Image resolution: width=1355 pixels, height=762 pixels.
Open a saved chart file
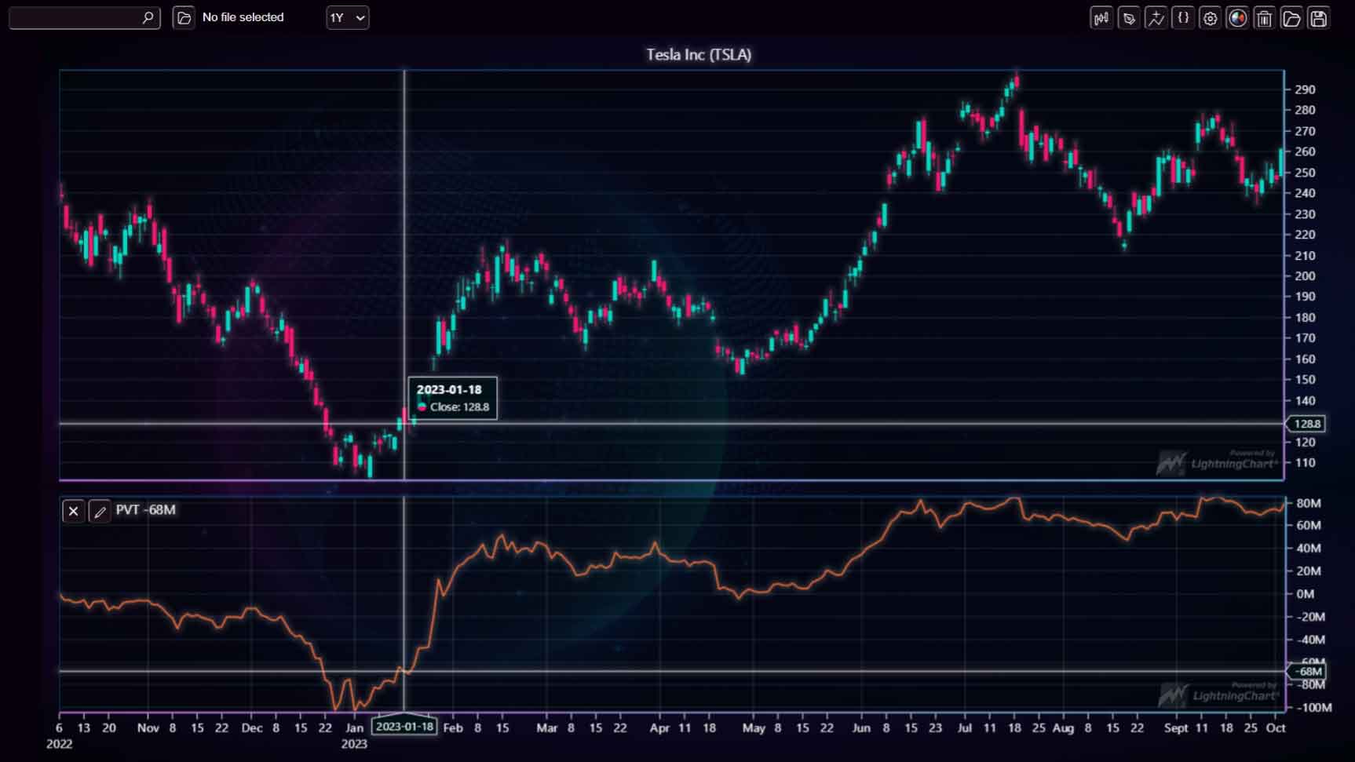pyautogui.click(x=1291, y=18)
